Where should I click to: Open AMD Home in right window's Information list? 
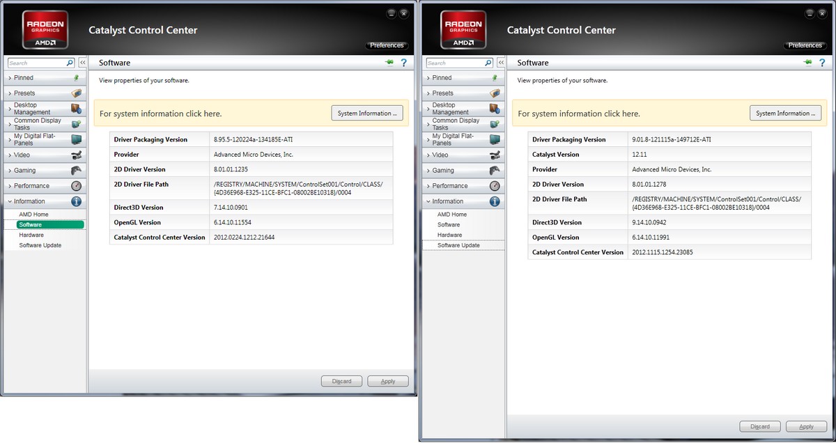[452, 215]
